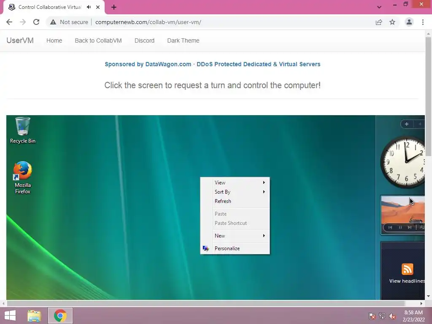
Task: Switch to Dark Theme
Action: pyautogui.click(x=183, y=40)
